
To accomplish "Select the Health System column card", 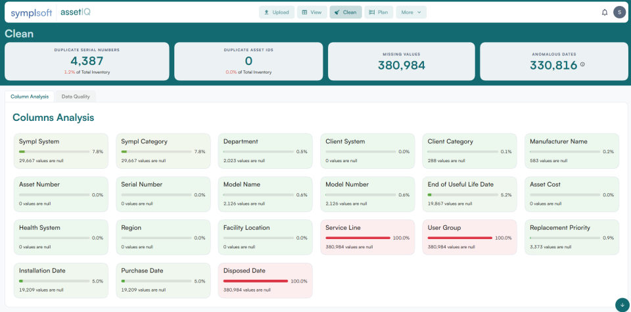I will pos(60,237).
